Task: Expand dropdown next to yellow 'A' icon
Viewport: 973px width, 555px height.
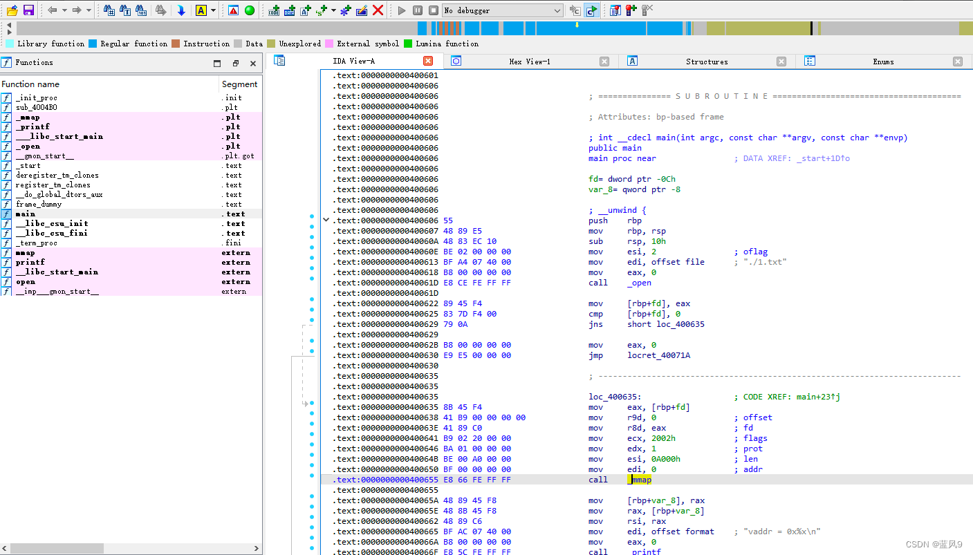Action: [x=213, y=10]
